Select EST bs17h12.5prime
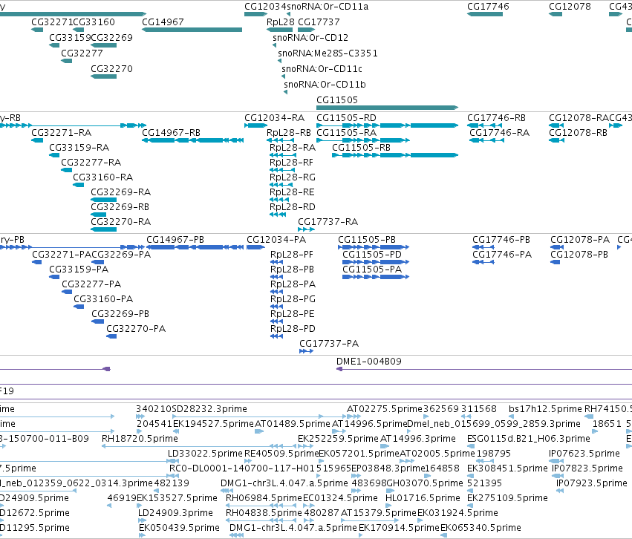632x539 pixels. tap(545, 409)
